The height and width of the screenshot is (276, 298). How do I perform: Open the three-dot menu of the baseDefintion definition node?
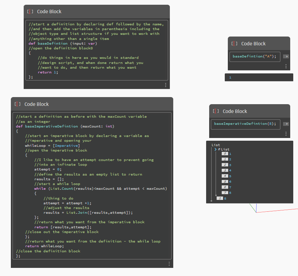click(166, 85)
